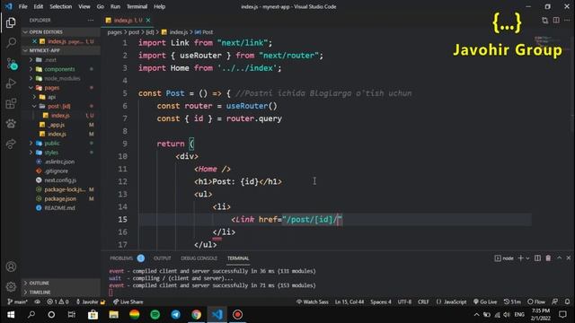Open the Terminal menu
This screenshot has width=575, height=323.
coord(137,6)
